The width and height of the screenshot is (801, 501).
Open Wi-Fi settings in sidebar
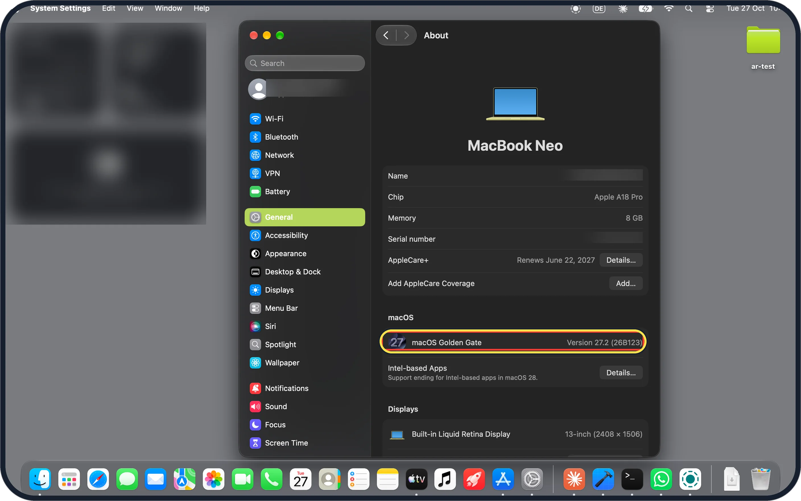(x=305, y=119)
